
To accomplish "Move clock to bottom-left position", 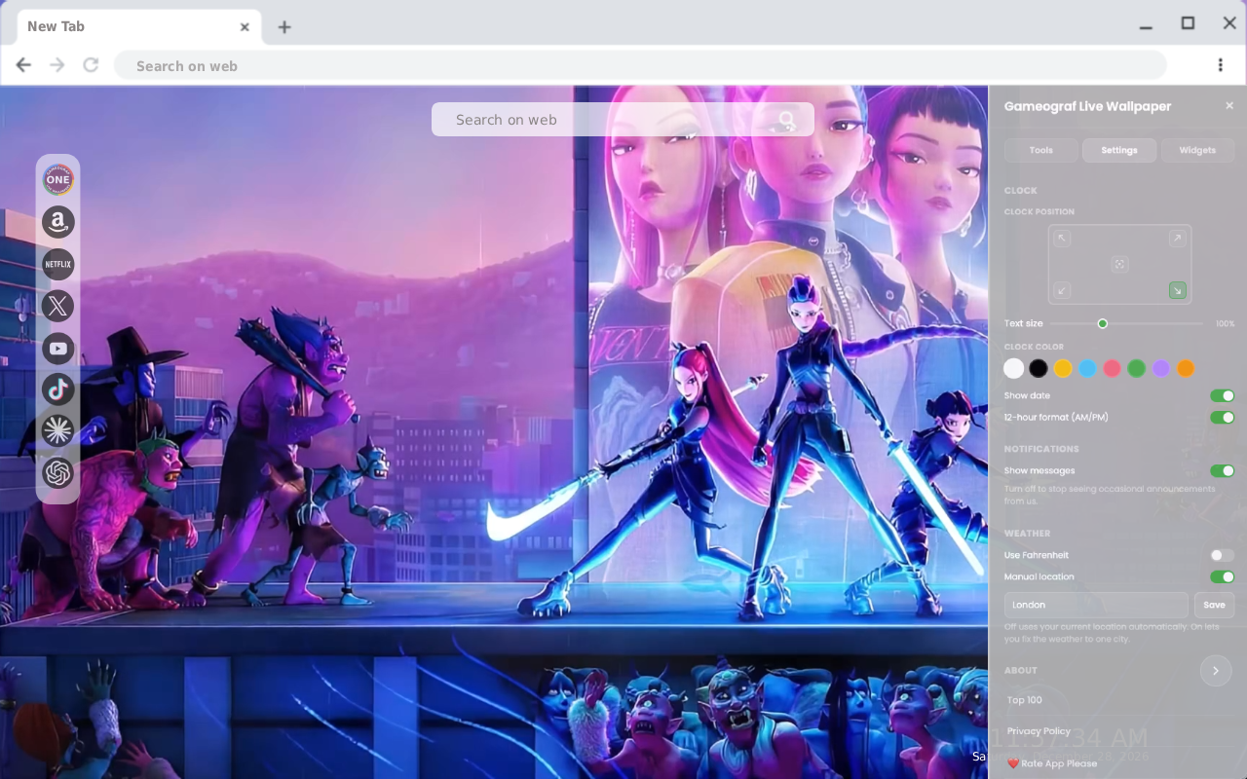I will [x=1062, y=290].
